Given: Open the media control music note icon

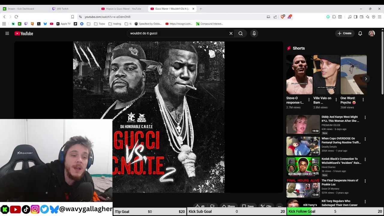Looking at the screenshot, I should [349, 17].
